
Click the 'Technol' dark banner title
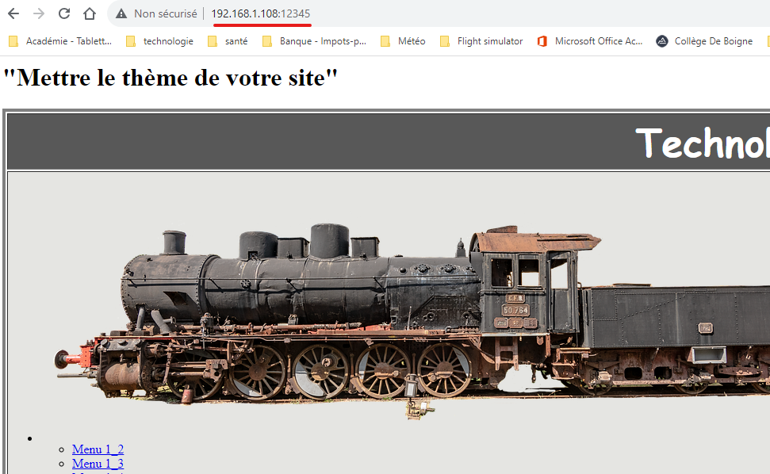click(702, 143)
